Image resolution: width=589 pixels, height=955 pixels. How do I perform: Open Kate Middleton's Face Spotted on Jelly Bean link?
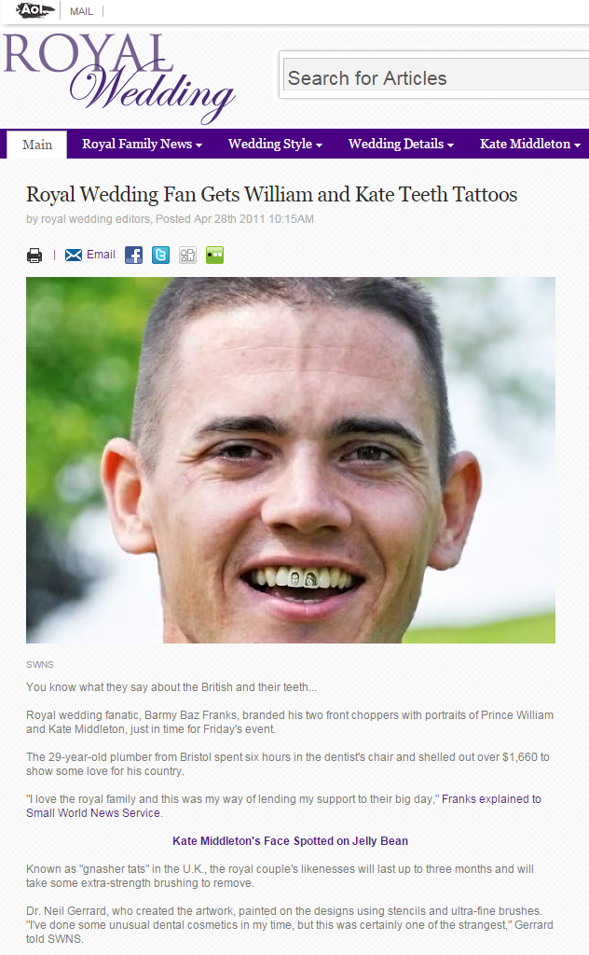[x=290, y=841]
